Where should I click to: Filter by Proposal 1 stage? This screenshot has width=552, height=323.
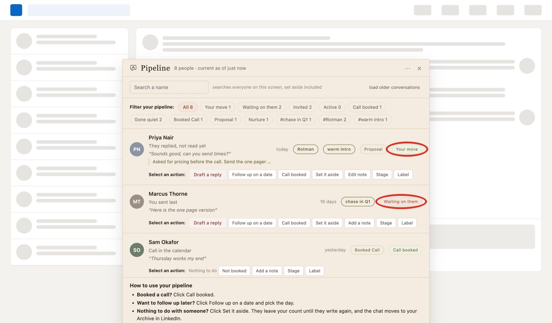point(225,120)
